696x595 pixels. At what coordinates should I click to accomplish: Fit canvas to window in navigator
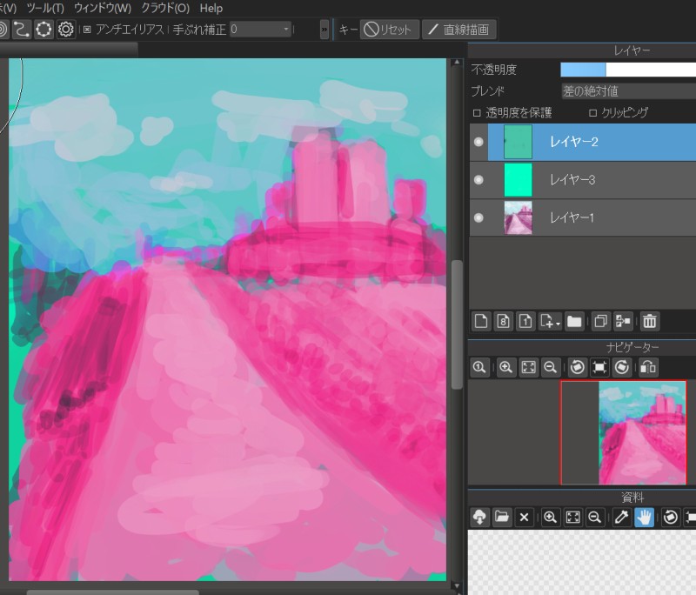tap(529, 367)
